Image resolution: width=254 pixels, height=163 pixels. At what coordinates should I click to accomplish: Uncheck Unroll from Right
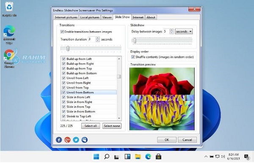pos(63,83)
